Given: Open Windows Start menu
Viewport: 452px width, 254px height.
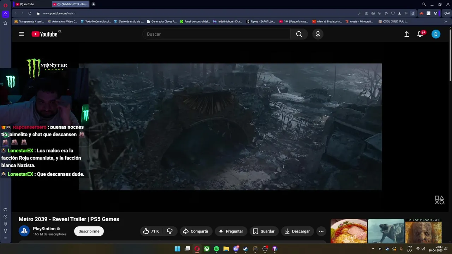Looking at the screenshot, I should 177,249.
